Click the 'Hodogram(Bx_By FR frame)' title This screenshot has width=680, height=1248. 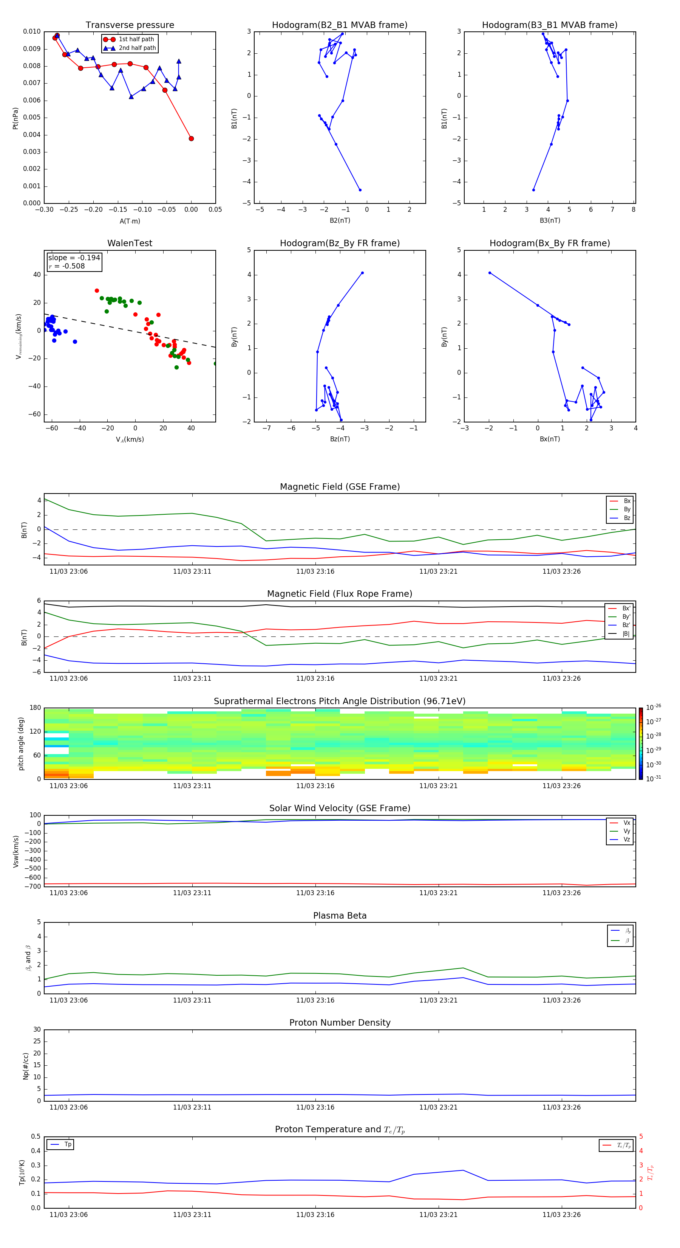click(x=550, y=243)
